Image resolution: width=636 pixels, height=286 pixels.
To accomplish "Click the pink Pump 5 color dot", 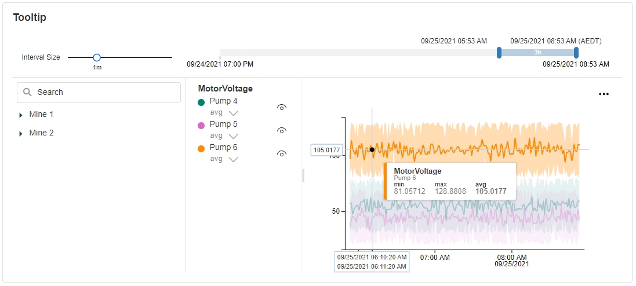I will 201,125.
